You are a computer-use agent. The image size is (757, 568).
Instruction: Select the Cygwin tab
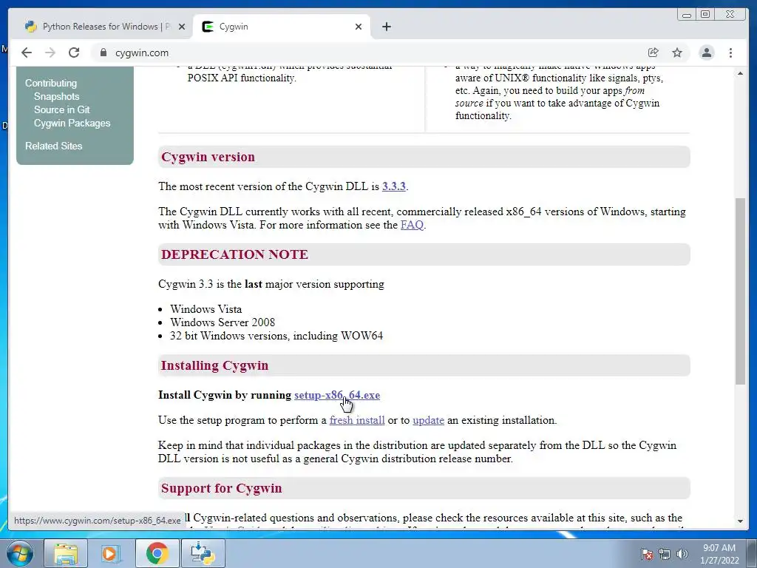[282, 27]
